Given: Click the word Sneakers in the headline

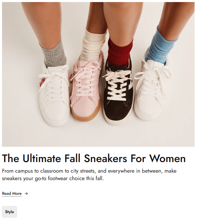Looking at the screenshot, I should tap(105, 158).
